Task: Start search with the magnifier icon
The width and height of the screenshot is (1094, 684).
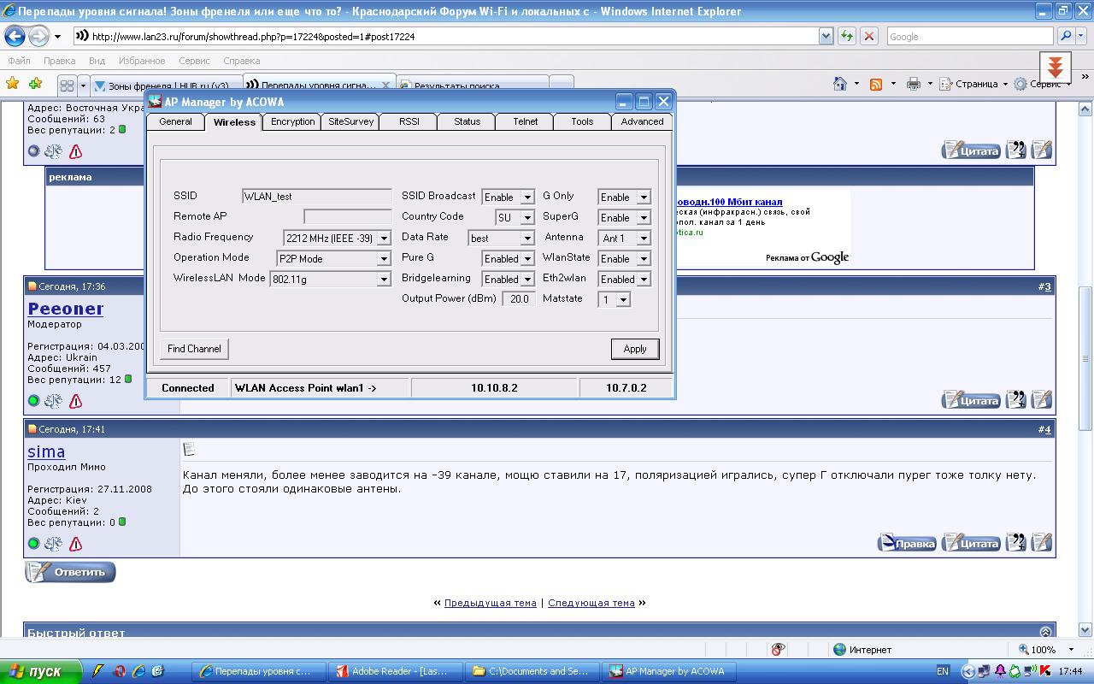Action: click(x=1065, y=36)
